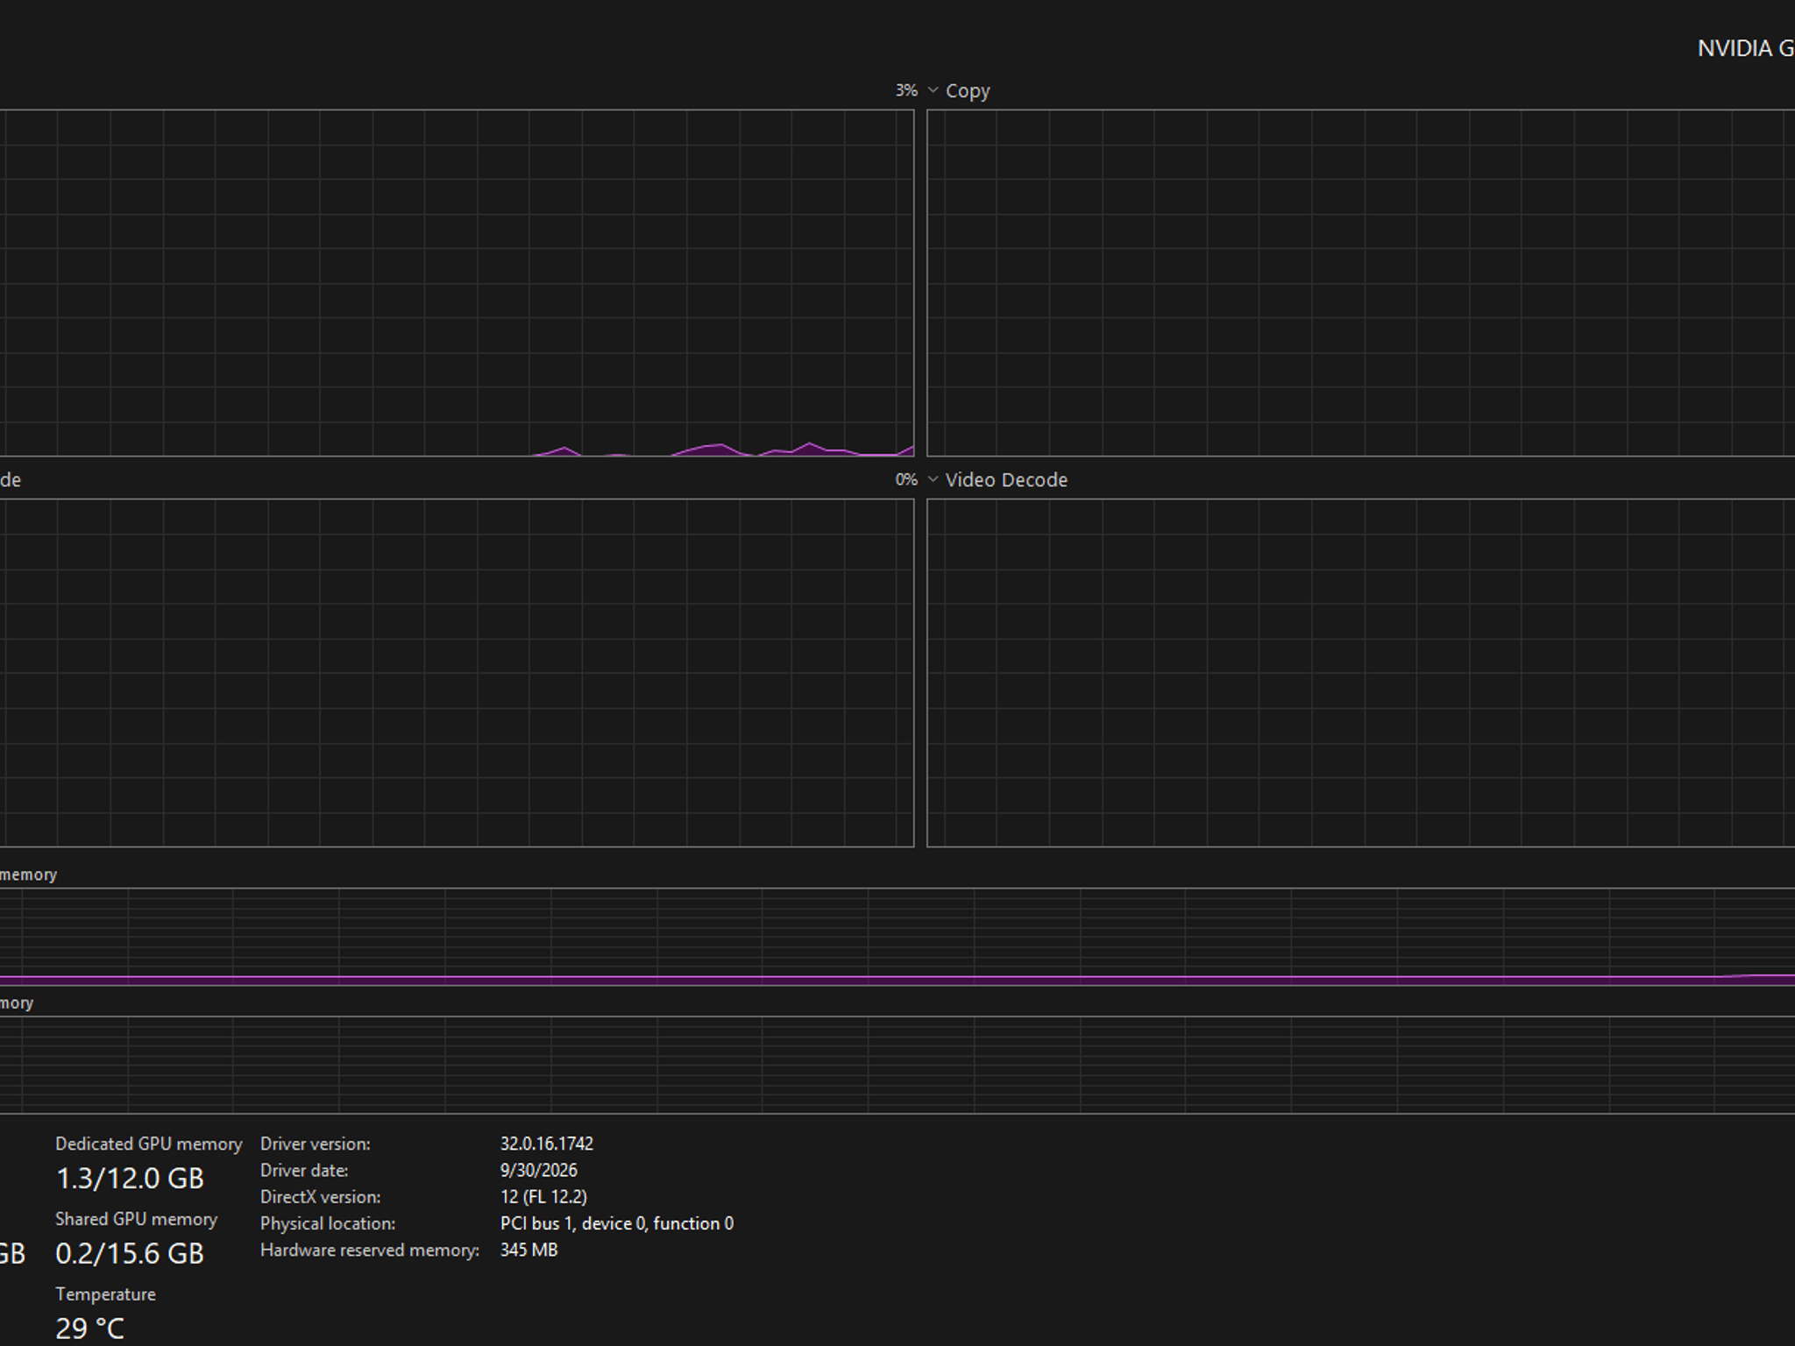Click the Video Decode graph area
1795x1346 pixels.
point(1360,673)
